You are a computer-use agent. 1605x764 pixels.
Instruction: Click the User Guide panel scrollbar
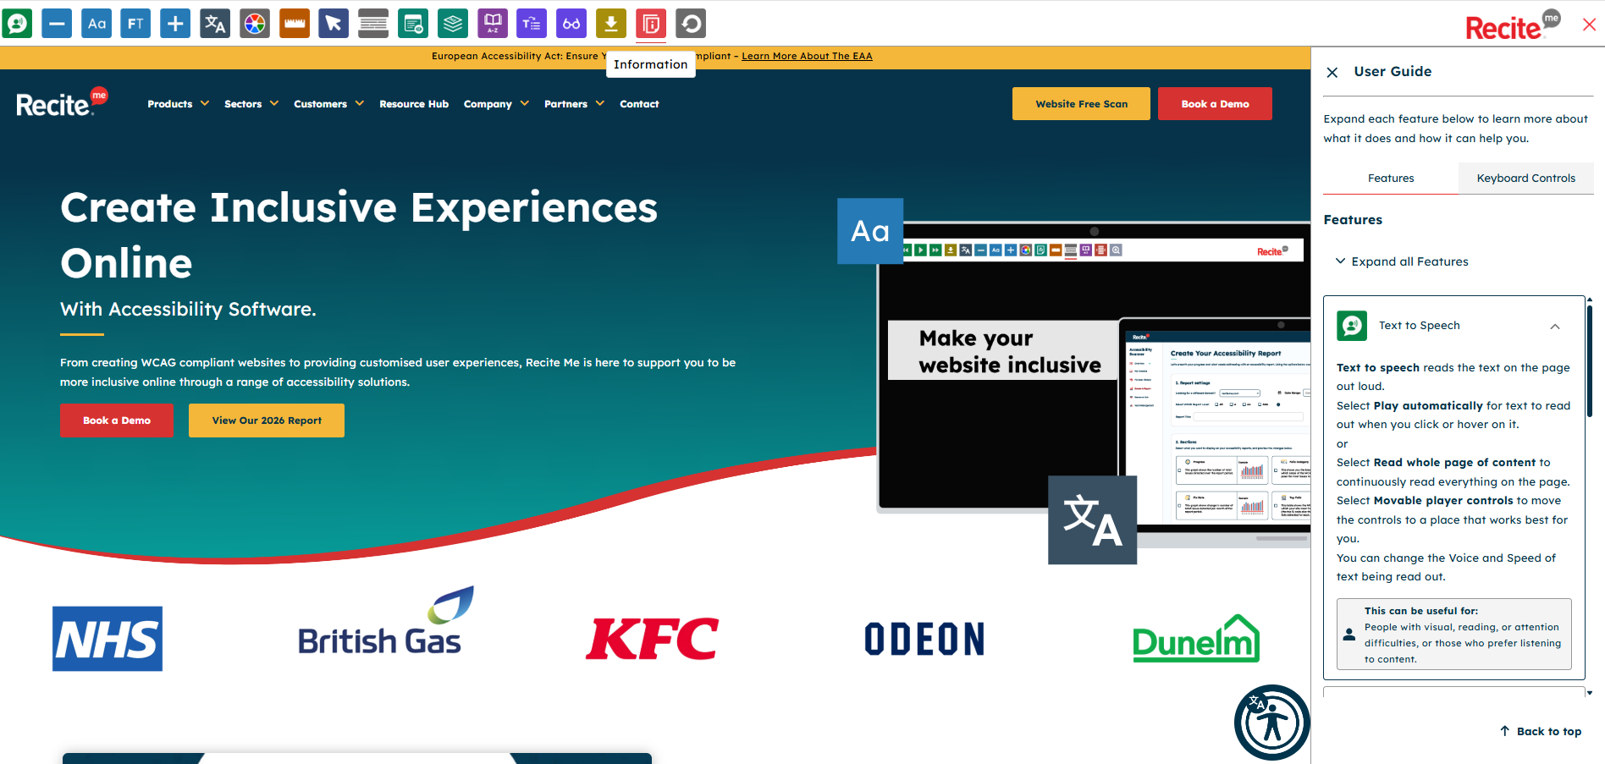click(1589, 364)
